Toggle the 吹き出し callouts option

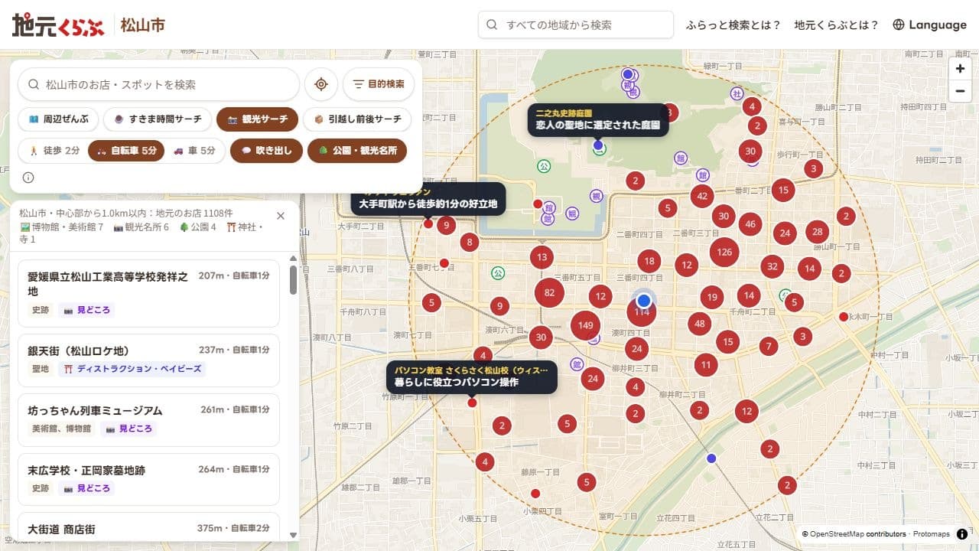pyautogui.click(x=266, y=151)
